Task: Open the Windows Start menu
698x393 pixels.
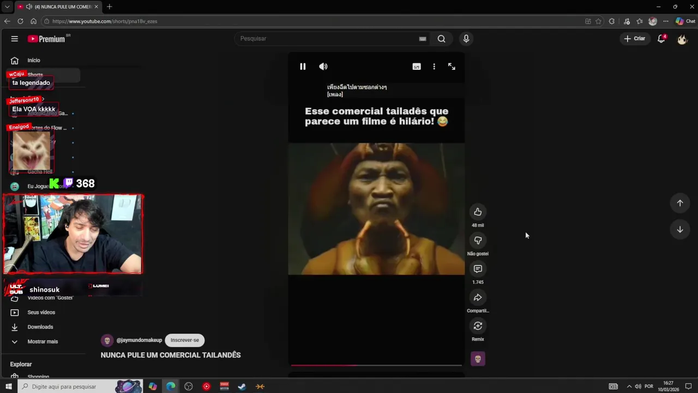Action: pyautogui.click(x=8, y=386)
